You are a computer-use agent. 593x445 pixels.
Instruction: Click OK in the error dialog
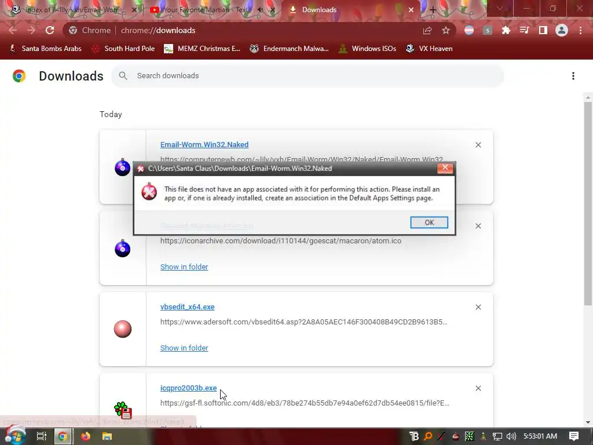coord(429,222)
